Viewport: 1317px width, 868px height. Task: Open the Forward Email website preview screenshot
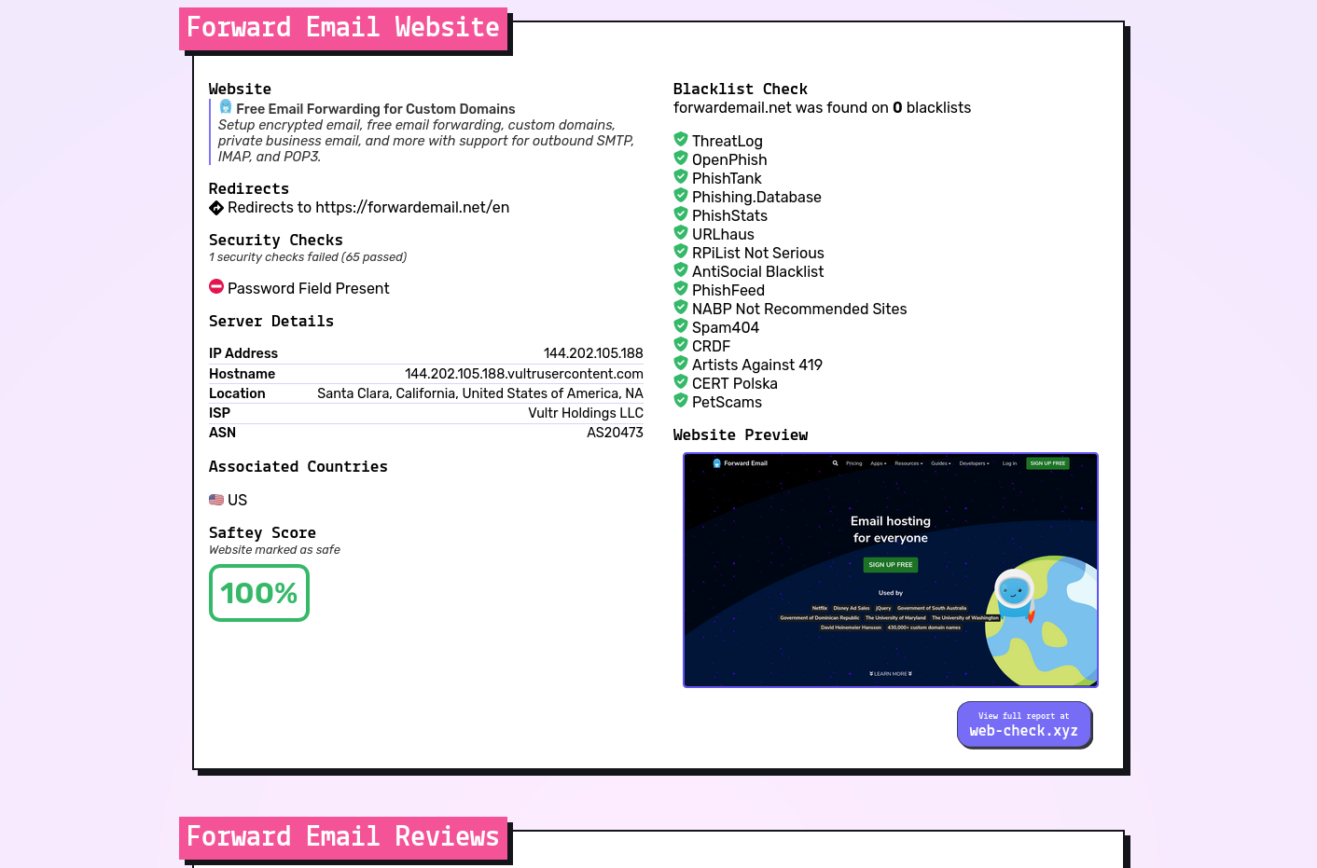click(x=891, y=571)
